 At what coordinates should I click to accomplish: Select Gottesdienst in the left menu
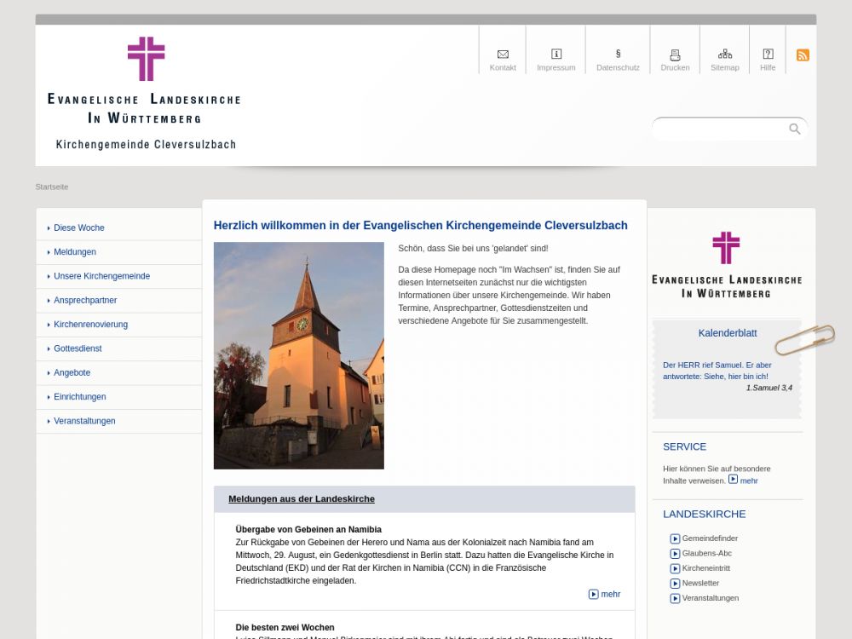point(78,348)
